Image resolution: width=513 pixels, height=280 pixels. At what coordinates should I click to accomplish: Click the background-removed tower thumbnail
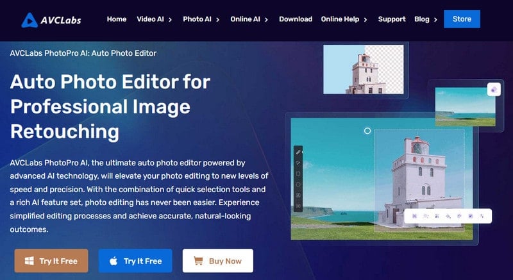(364, 70)
